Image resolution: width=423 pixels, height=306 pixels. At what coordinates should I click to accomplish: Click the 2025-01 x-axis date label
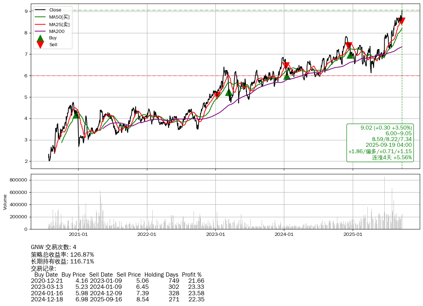[353, 235]
